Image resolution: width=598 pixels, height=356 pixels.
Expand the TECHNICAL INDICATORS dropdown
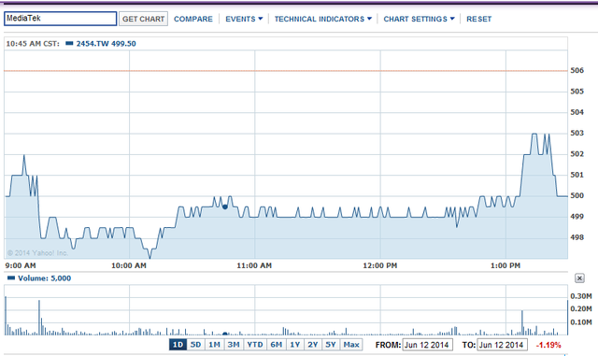pyautogui.click(x=323, y=19)
